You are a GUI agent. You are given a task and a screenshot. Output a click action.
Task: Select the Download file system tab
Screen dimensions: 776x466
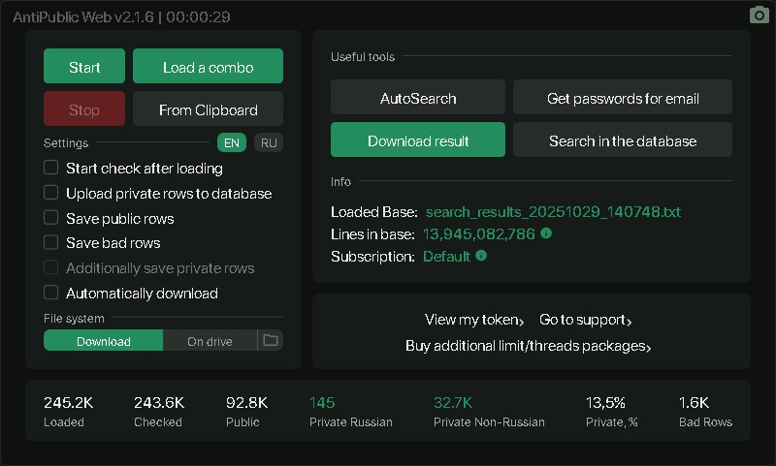click(103, 341)
